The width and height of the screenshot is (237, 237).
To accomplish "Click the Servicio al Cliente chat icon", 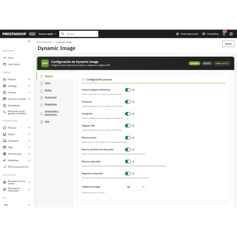I will (5, 99).
